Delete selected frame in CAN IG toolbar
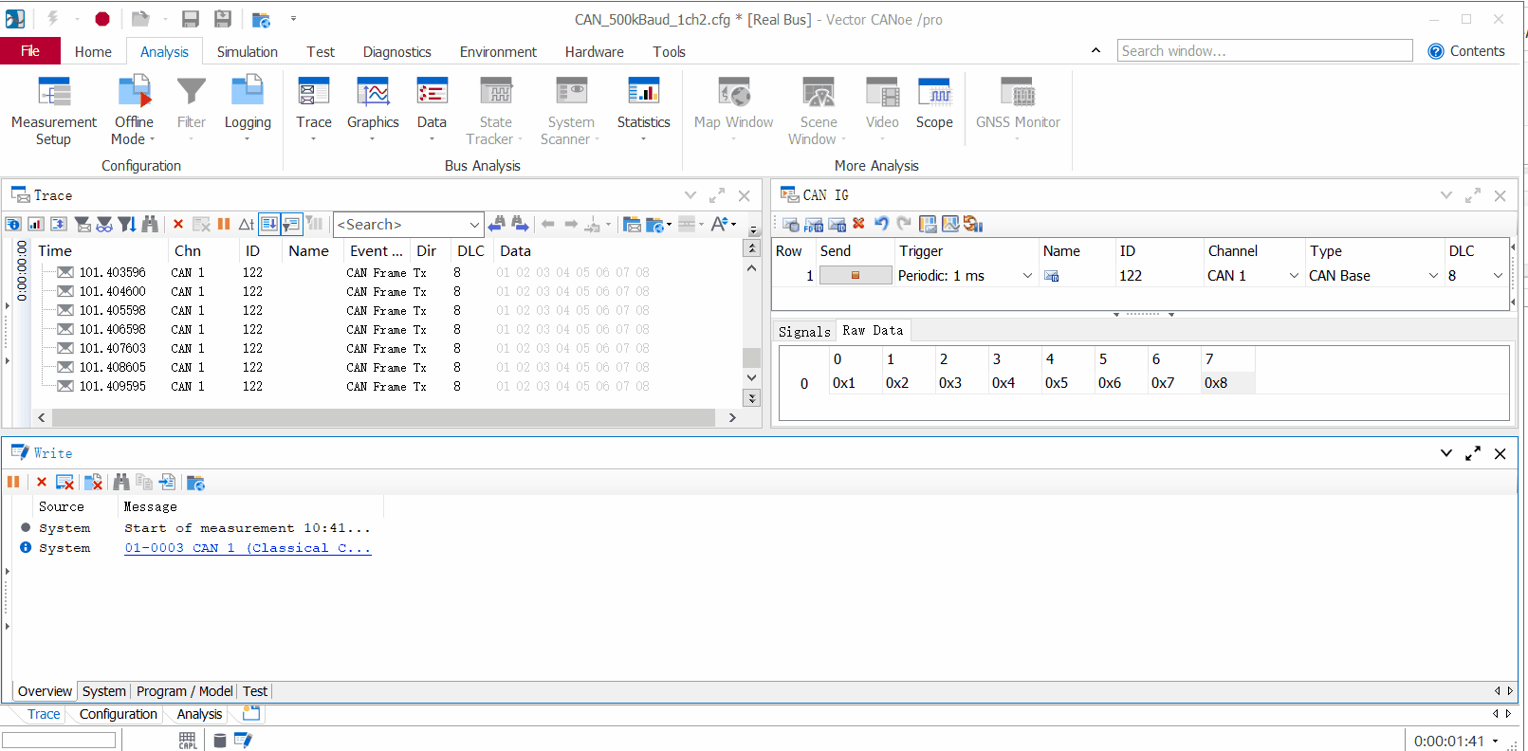The height and width of the screenshot is (751, 1528). (x=858, y=224)
